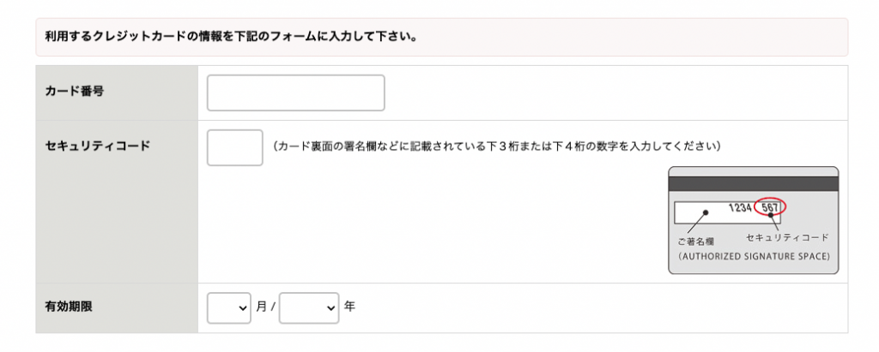Click the instruction banner at the top
The width and height of the screenshot is (879, 352).
pos(441,37)
